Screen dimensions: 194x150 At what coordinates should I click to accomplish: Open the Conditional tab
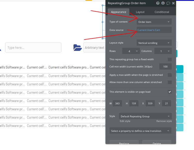click(x=162, y=12)
